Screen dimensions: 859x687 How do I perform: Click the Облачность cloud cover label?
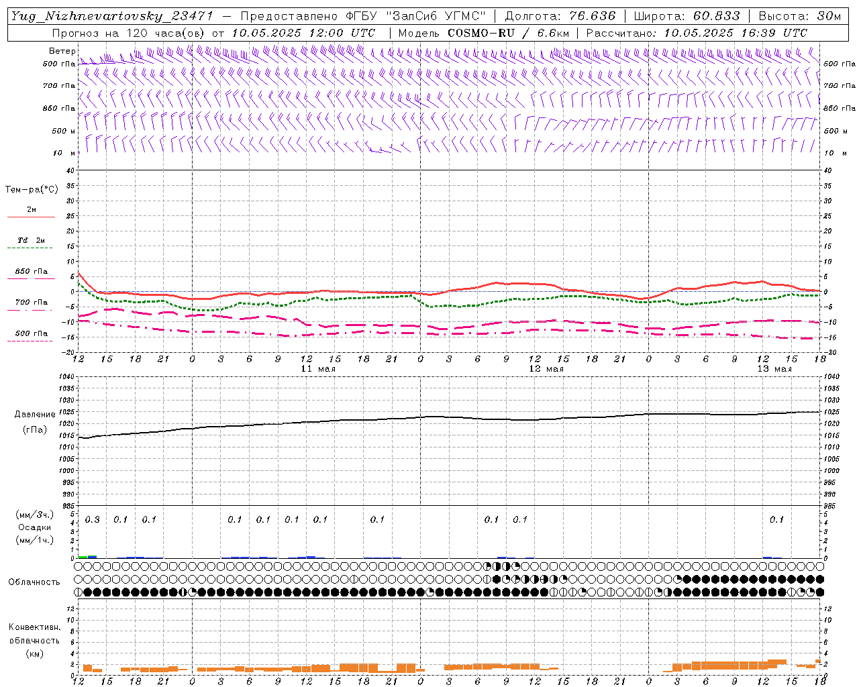pos(34,582)
